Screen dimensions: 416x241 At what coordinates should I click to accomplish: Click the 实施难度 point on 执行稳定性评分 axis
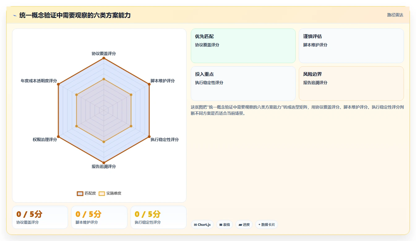tap(131, 126)
